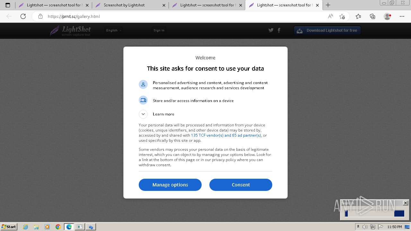Click the Sign In popup progress bar
411x231 pixels.
pyautogui.click(x=375, y=214)
